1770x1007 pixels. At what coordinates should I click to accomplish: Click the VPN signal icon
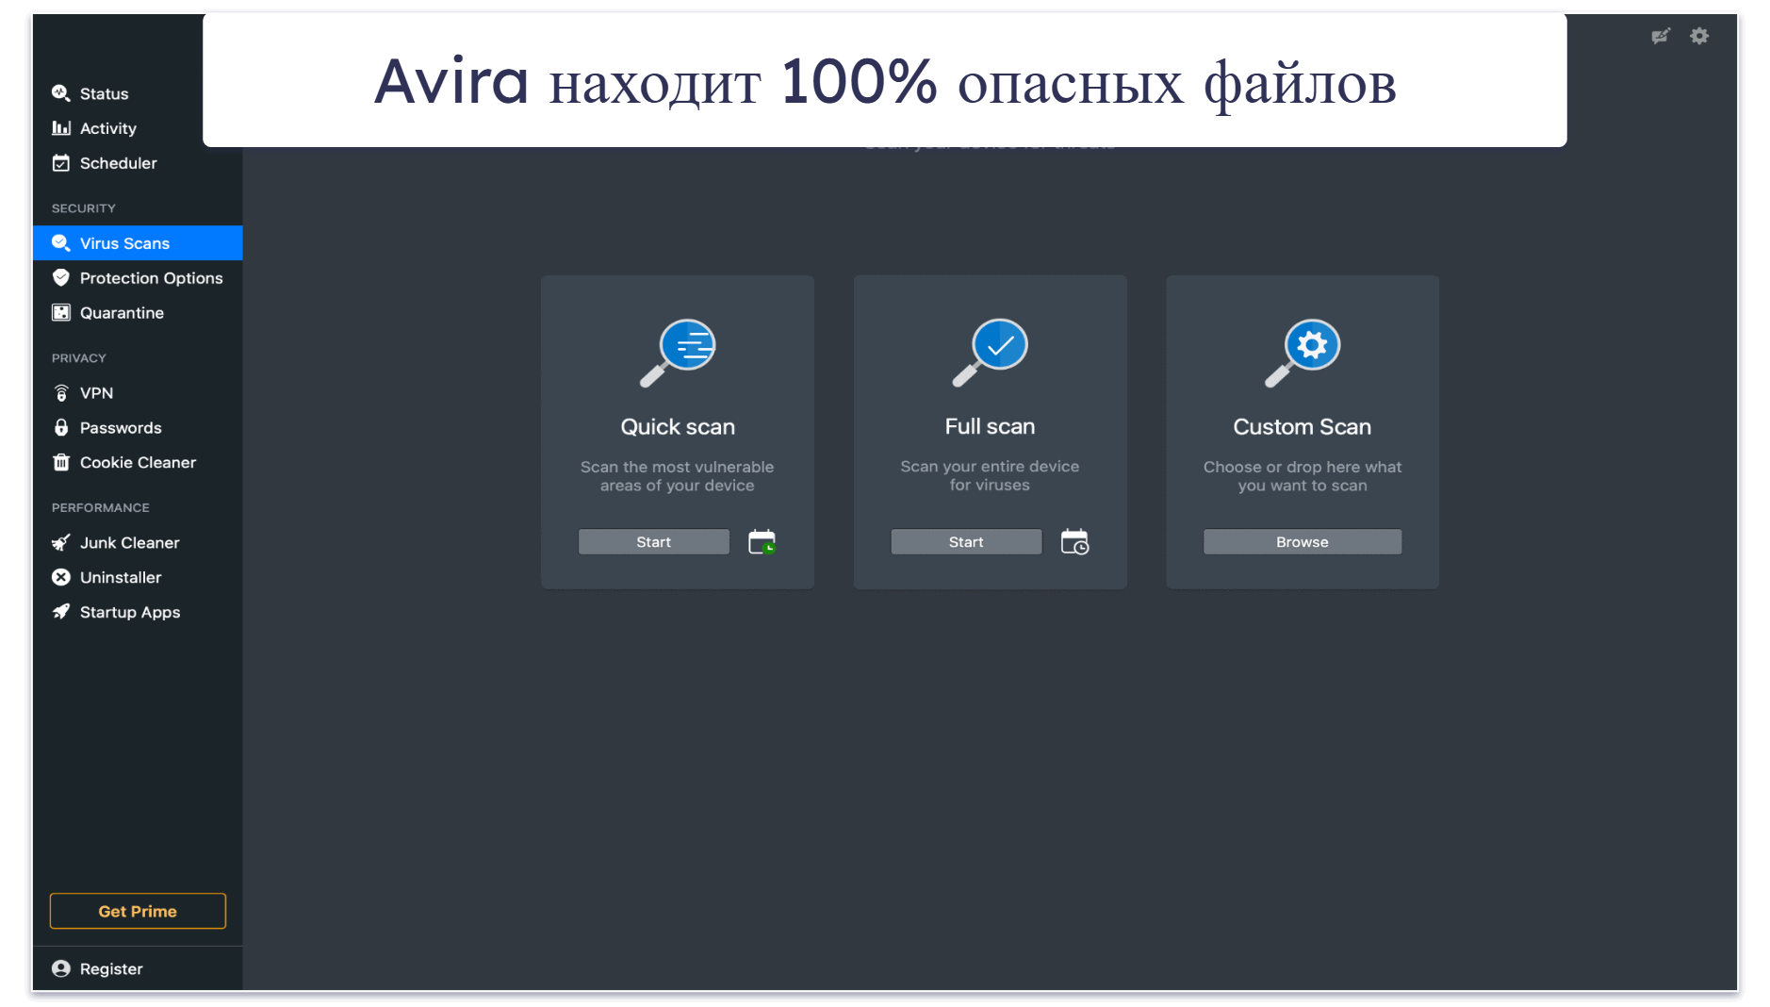(61, 393)
